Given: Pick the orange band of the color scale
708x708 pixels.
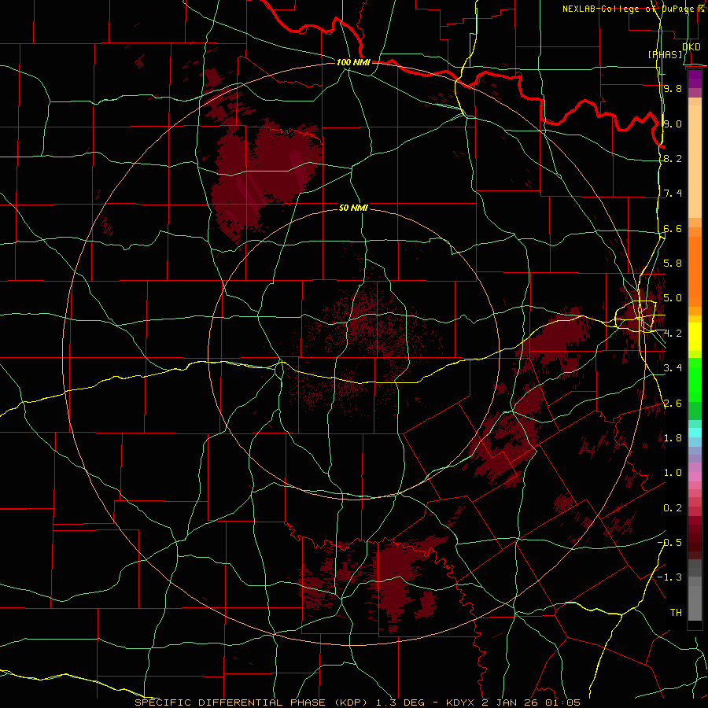Looking at the screenshot, I should click(695, 272).
